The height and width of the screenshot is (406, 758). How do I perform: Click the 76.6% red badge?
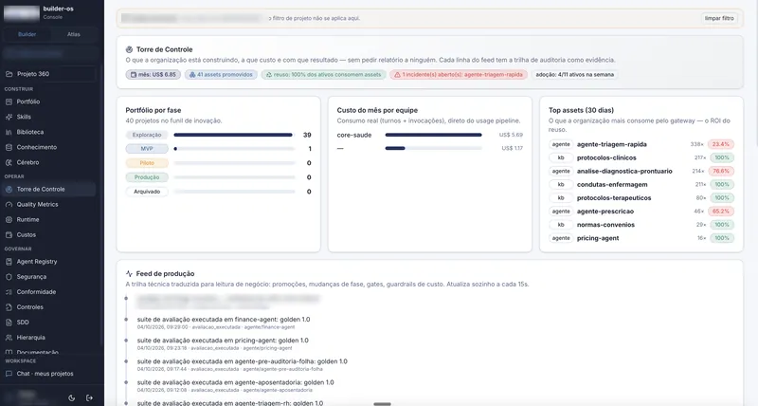[721, 172]
